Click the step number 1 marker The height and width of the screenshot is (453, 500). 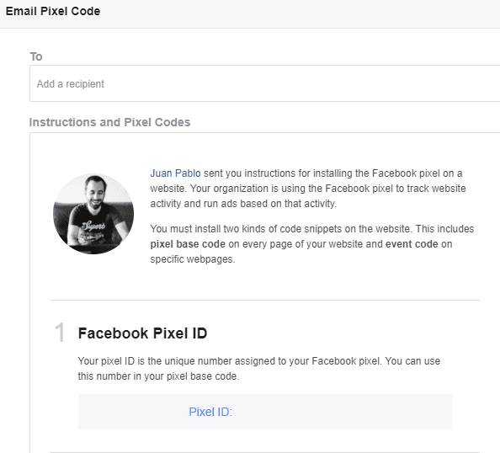click(60, 333)
